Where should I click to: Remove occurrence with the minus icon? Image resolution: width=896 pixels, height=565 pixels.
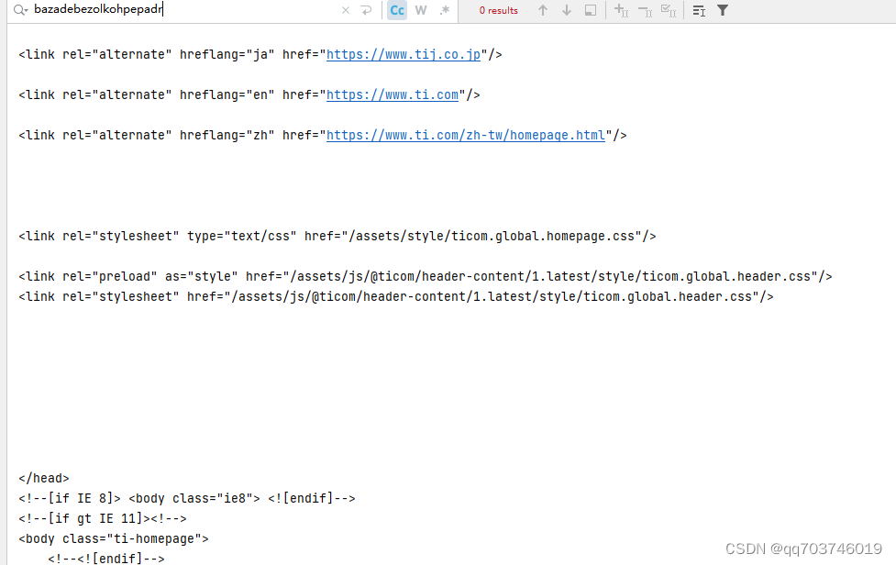[644, 10]
